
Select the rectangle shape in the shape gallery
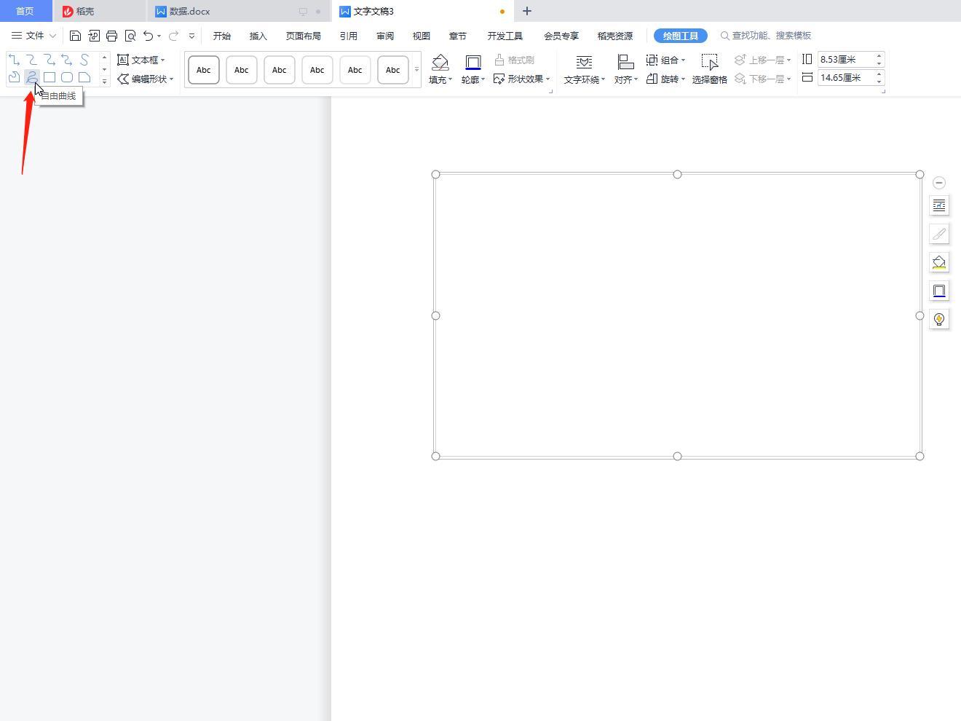50,77
